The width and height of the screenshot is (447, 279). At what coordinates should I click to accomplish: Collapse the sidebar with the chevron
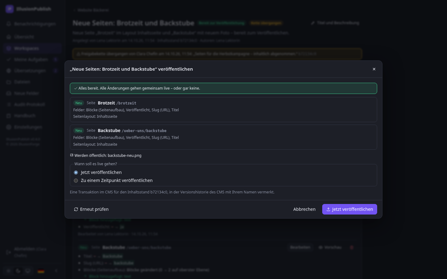(56, 271)
